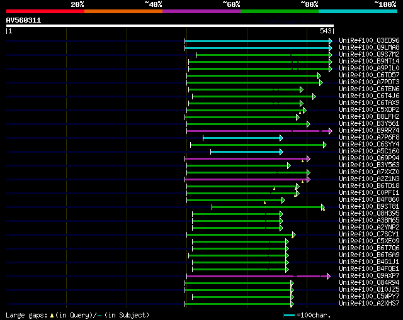The image size is (403, 320).
Task: Click the cyan 100char scale bar legend
Action: (x=289, y=315)
